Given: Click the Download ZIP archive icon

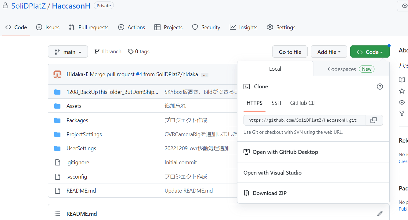Looking at the screenshot, I should pyautogui.click(x=246, y=193).
